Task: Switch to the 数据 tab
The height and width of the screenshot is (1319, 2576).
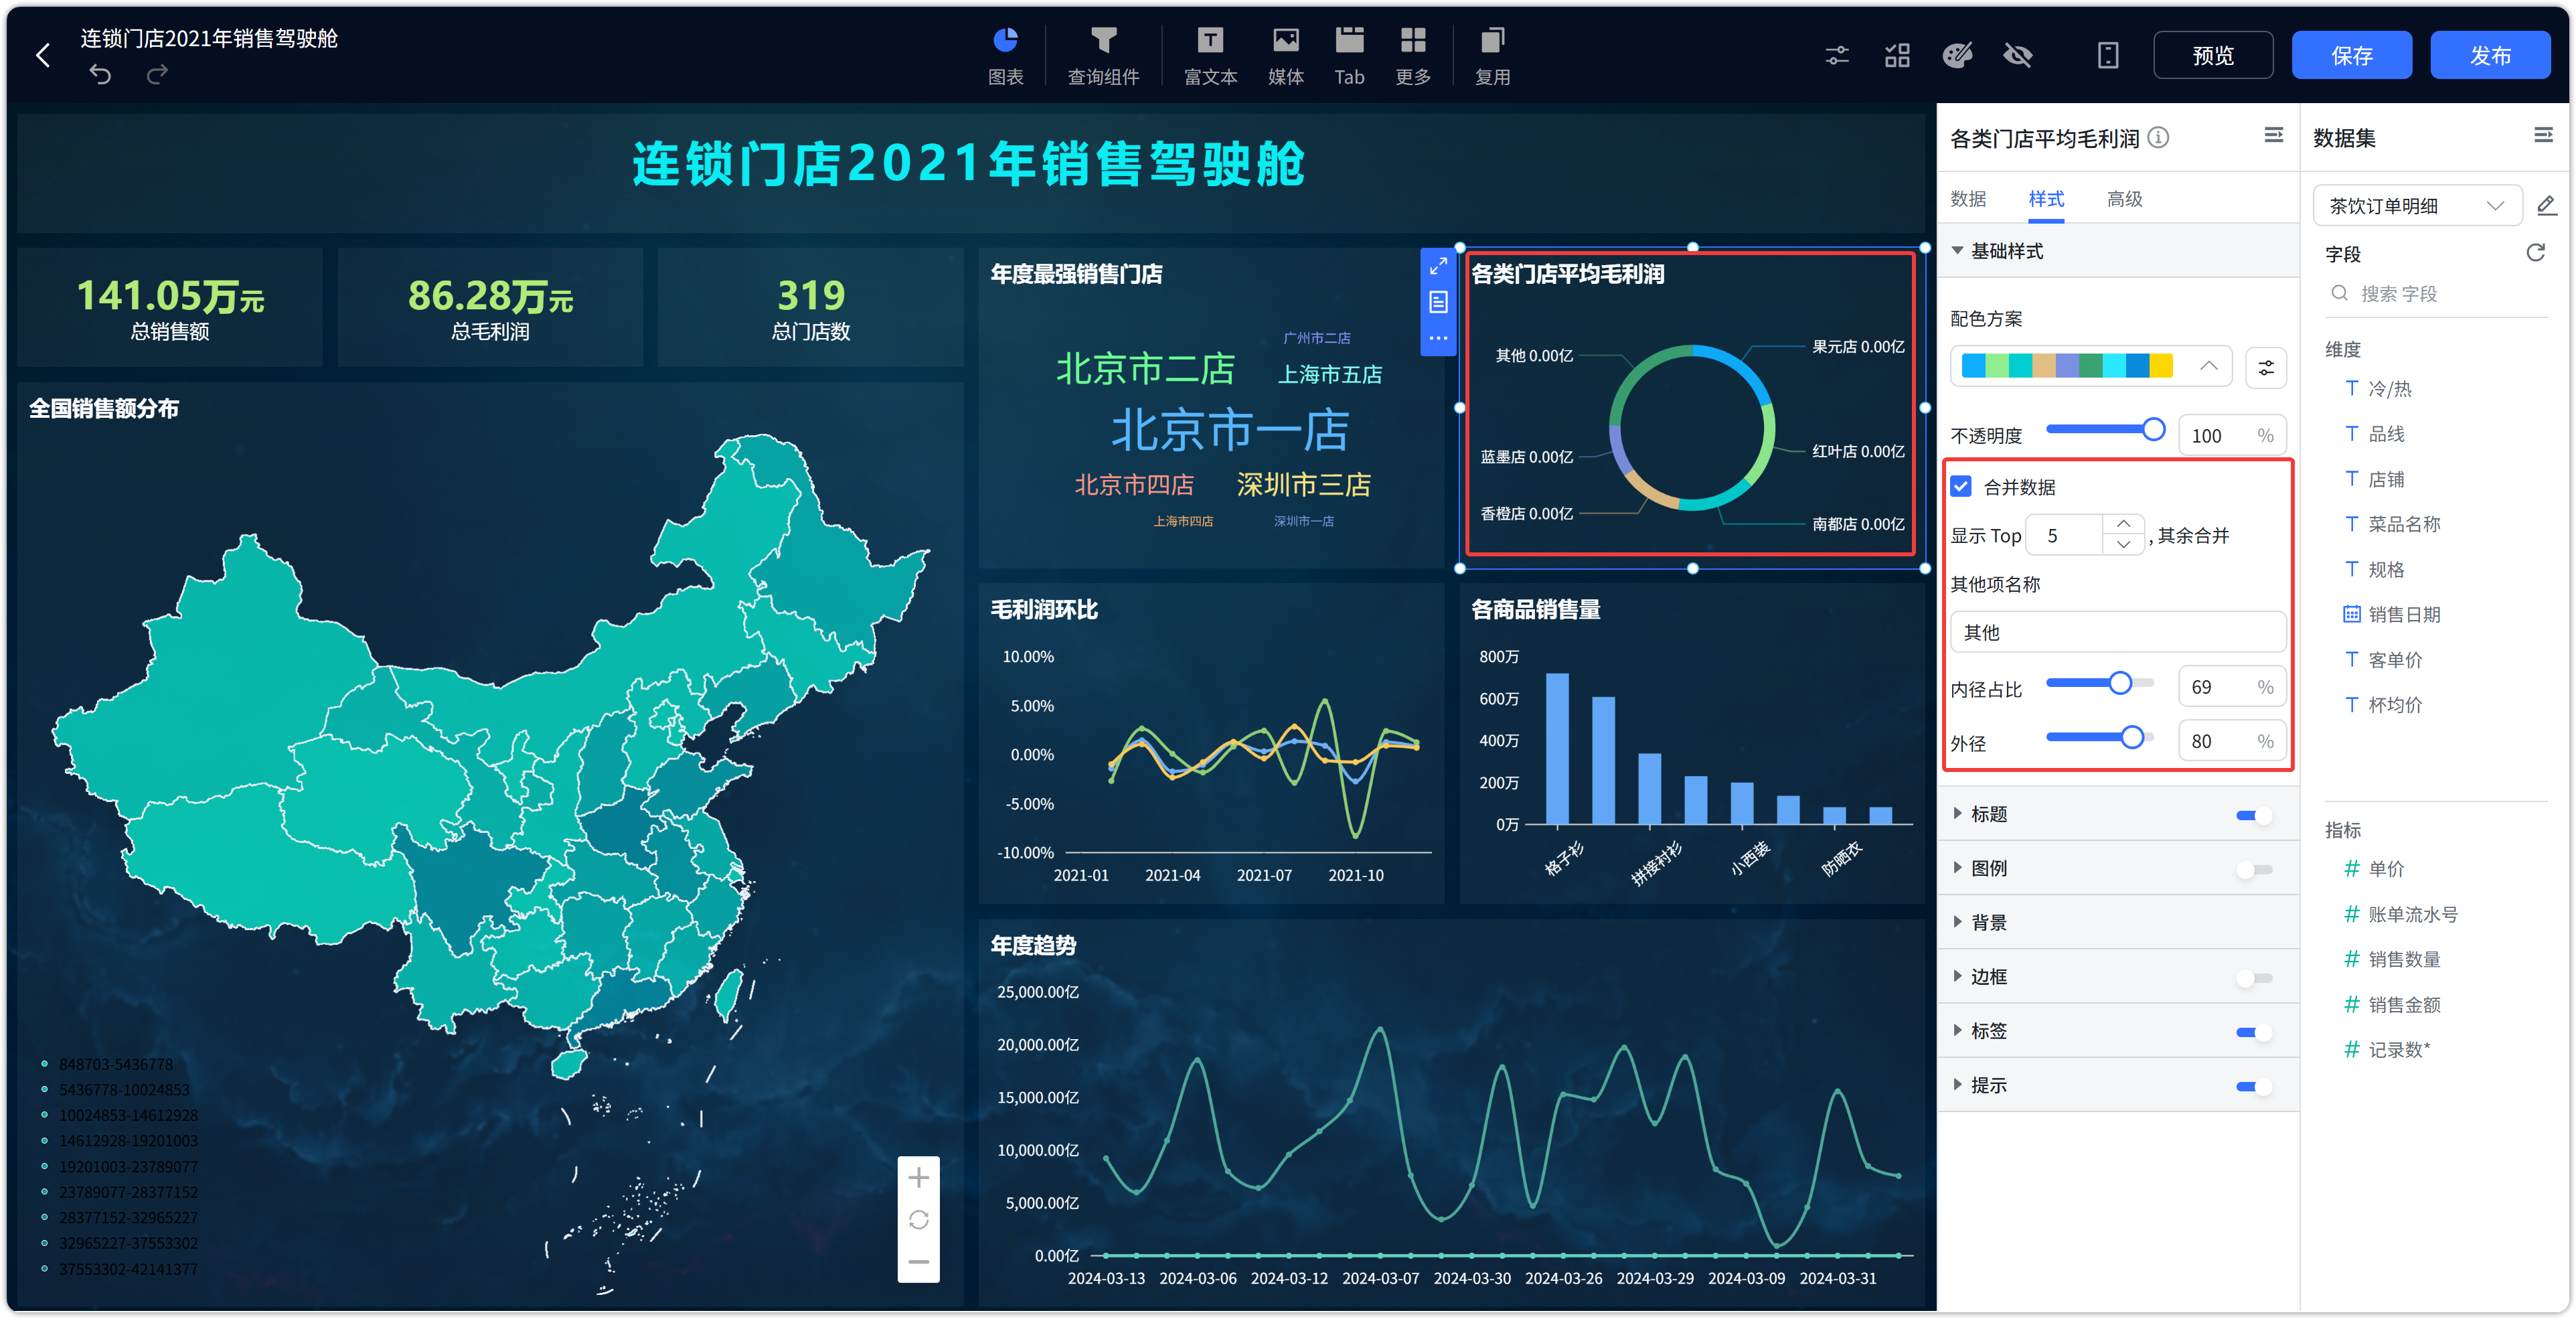Action: (x=1968, y=198)
